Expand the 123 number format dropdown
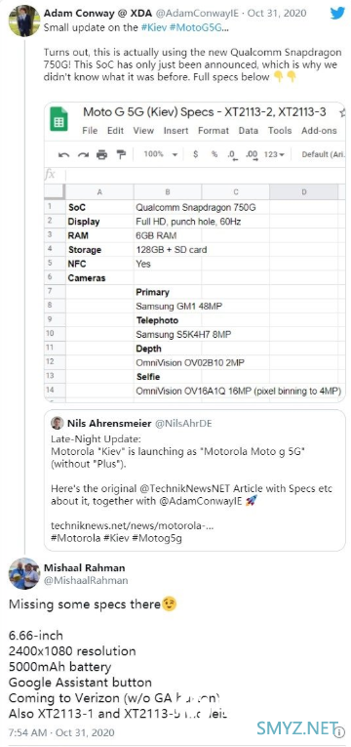This screenshot has width=351, height=747. pos(274,154)
